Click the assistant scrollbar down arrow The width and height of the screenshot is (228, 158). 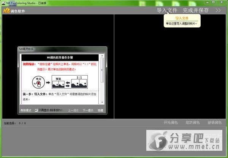tap(102, 102)
